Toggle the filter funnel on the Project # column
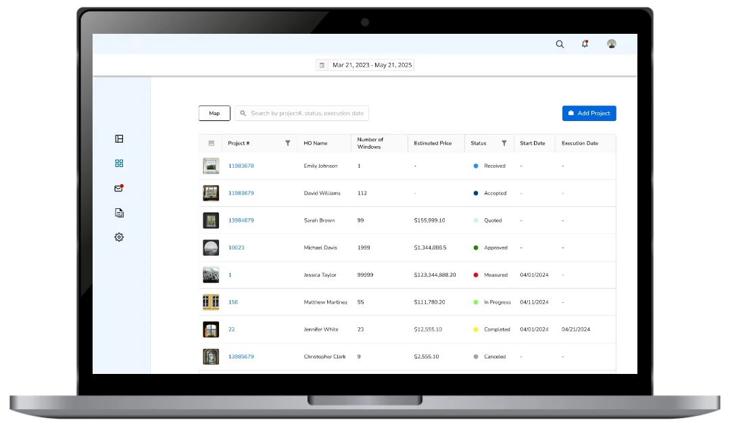Viewport: 730px width, 426px height. pyautogui.click(x=288, y=143)
